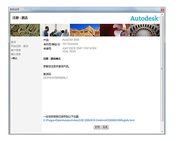Click the vertical scrollbar thumb
This screenshot has width=181, height=141.
[x=162, y=69]
